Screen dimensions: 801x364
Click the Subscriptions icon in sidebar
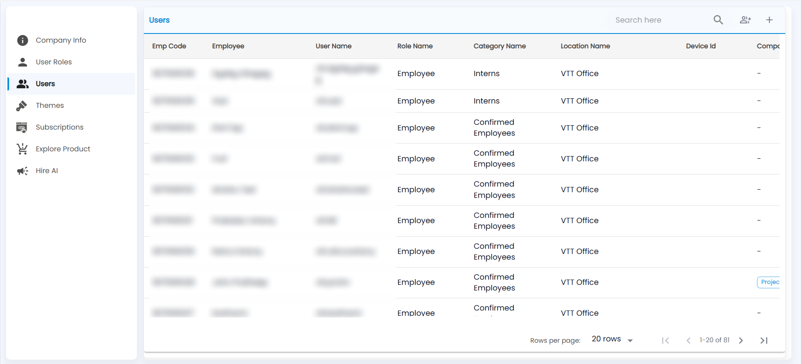point(22,127)
